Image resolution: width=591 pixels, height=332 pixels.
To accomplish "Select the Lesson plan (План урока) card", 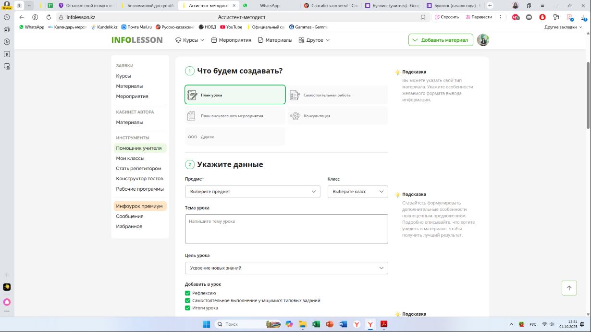I will click(x=235, y=95).
